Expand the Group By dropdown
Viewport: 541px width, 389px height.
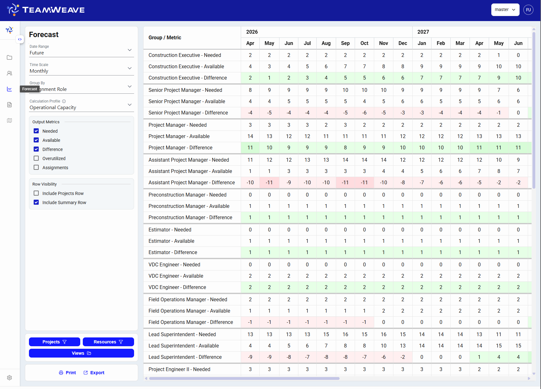click(x=82, y=86)
